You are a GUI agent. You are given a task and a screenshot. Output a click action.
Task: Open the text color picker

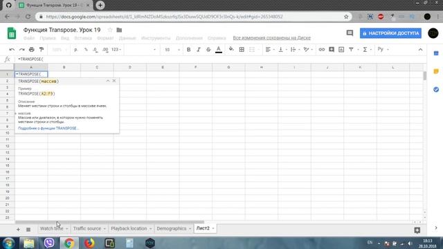219,50
